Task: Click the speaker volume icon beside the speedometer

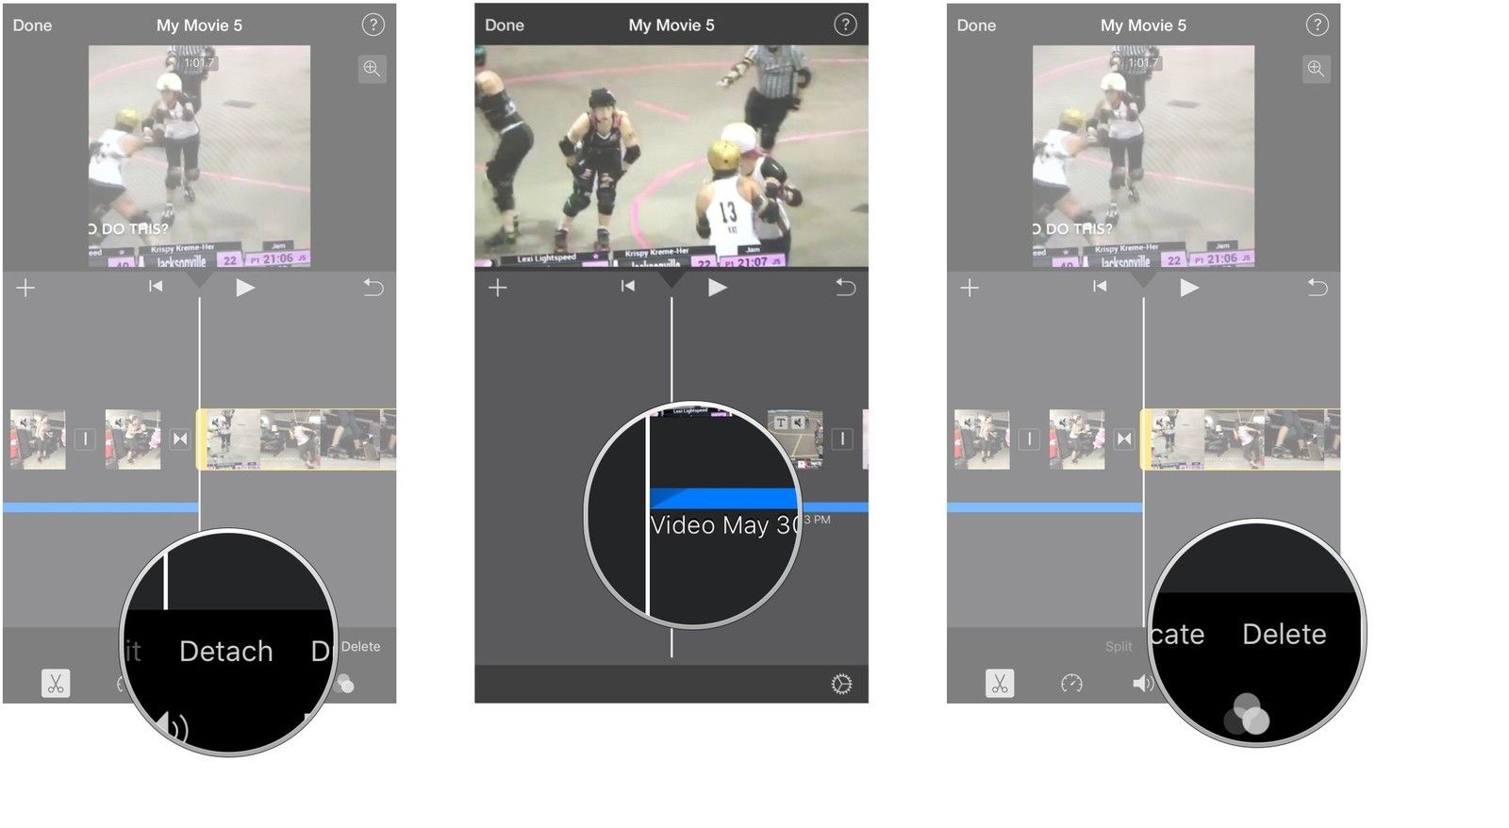Action: tap(1141, 683)
